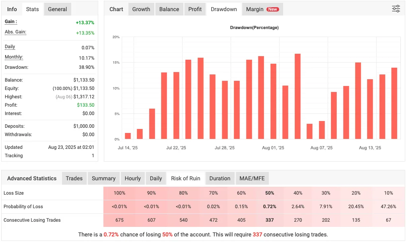Image resolution: width=406 pixels, height=242 pixels.
Task: Switch to the Balance chart view
Action: [169, 9]
